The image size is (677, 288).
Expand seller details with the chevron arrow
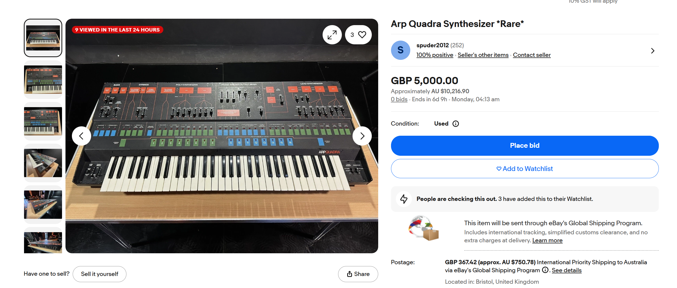click(652, 51)
